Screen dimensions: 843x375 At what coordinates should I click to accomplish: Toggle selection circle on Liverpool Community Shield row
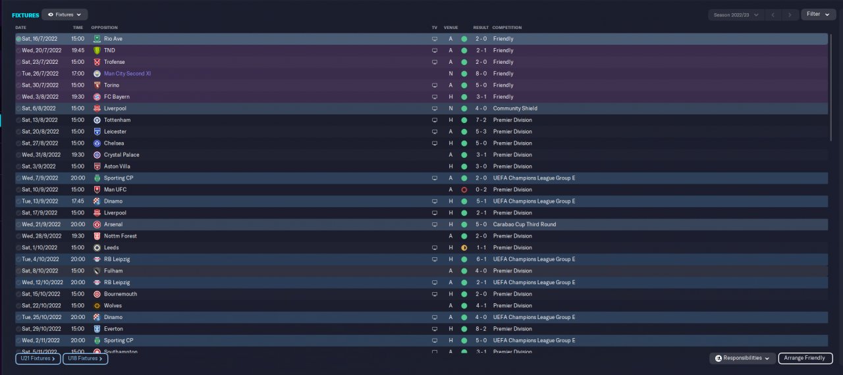pos(18,109)
